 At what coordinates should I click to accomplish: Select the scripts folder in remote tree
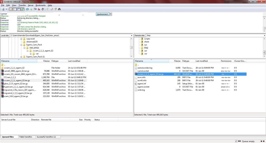click(x=147, y=39)
